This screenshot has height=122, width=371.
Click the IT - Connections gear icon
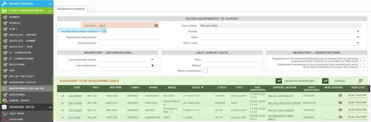(5, 59)
